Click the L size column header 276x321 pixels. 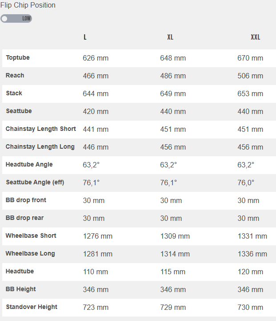click(85, 37)
